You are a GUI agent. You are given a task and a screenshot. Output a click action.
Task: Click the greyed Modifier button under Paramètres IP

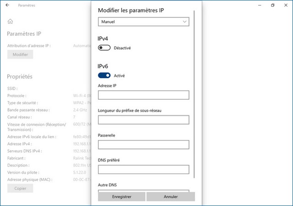coord(20,54)
